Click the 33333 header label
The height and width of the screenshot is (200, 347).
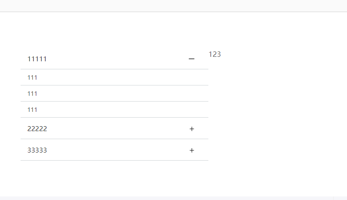[x=37, y=150]
